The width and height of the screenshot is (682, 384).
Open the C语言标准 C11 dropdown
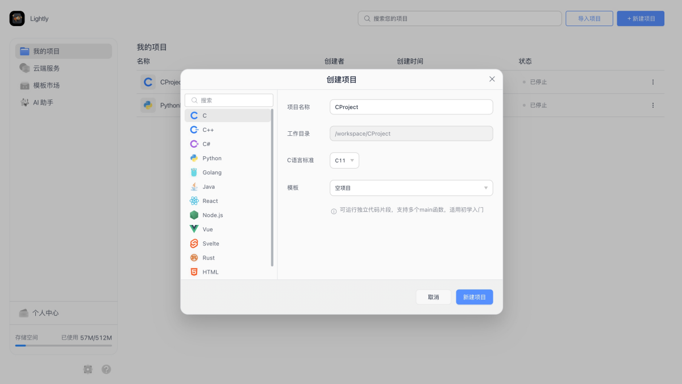click(x=344, y=161)
